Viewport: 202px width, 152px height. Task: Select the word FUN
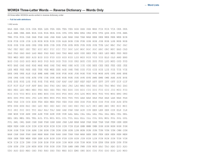[125, 143]
